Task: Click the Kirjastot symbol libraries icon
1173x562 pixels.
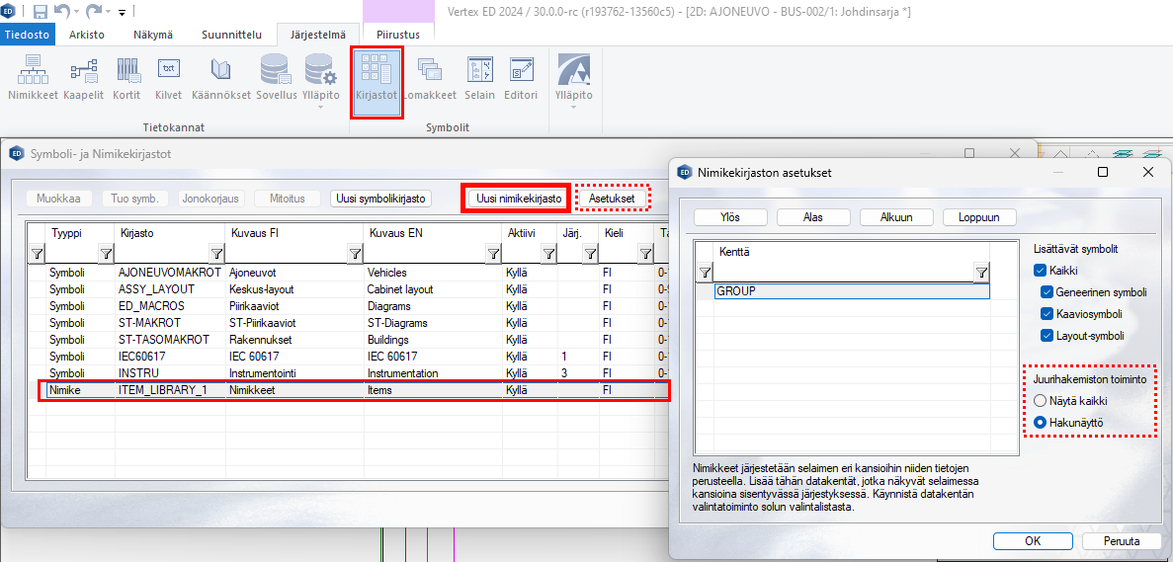Action: point(377,75)
